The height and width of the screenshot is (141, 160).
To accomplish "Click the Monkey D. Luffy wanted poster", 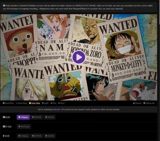I will 122,50.
